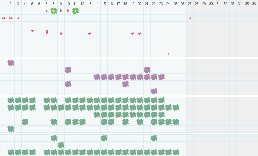This screenshot has height=156, width=258.
Task: Click the single blood drop on day 3
Action: [x=18, y=18]
